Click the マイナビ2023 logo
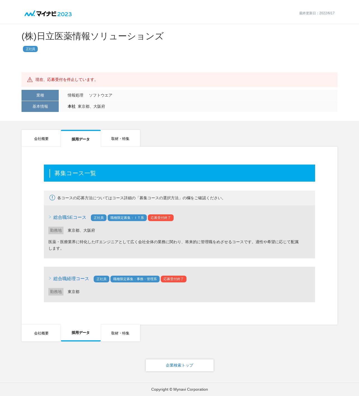 coord(48,14)
